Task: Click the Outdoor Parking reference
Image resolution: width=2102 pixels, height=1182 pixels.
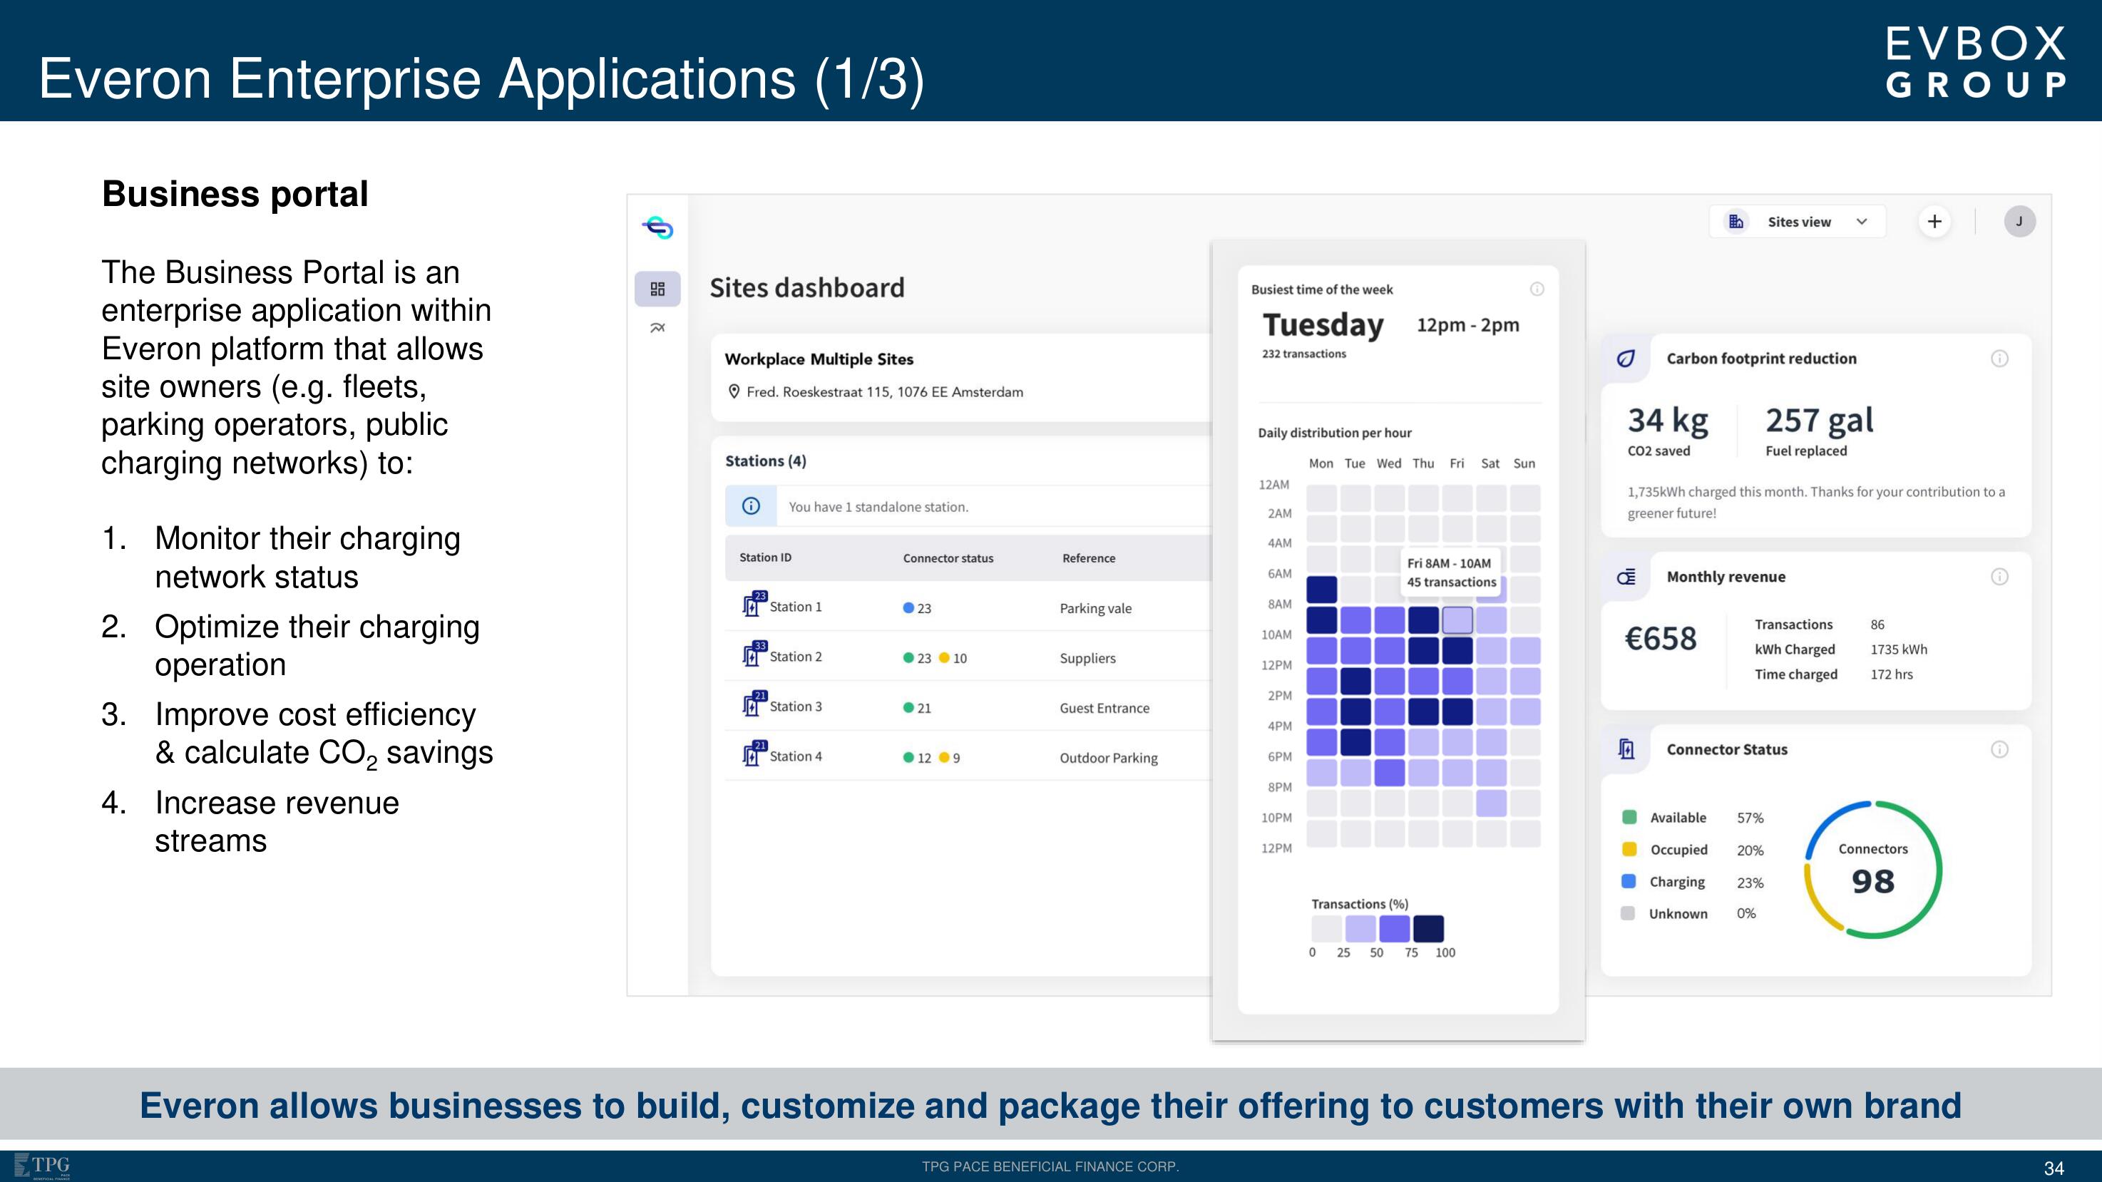Action: (1108, 757)
